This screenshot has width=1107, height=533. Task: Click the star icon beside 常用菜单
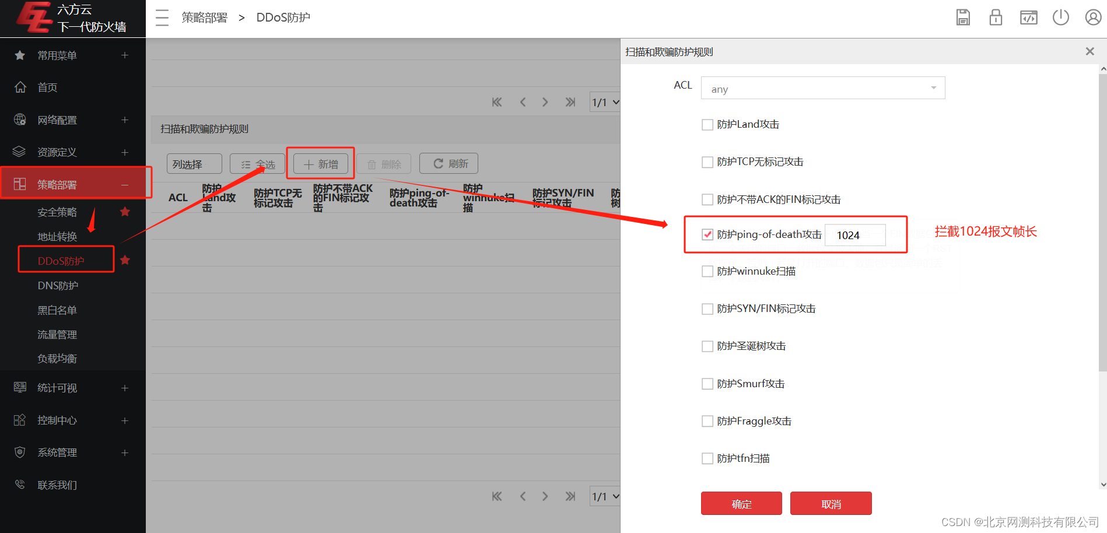click(20, 55)
